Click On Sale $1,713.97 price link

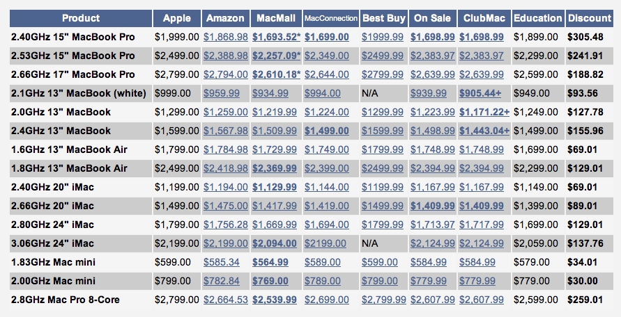coord(433,225)
